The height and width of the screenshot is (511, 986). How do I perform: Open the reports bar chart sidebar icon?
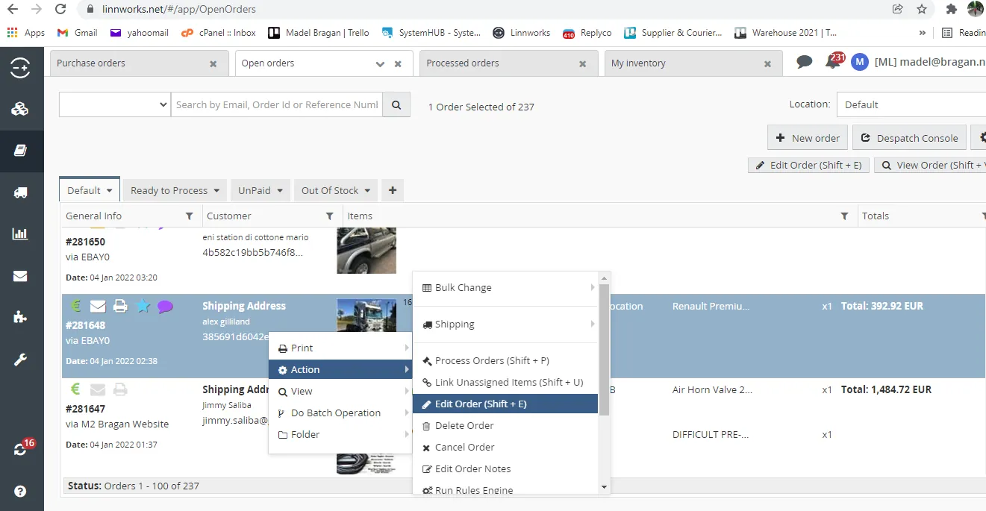click(x=20, y=233)
